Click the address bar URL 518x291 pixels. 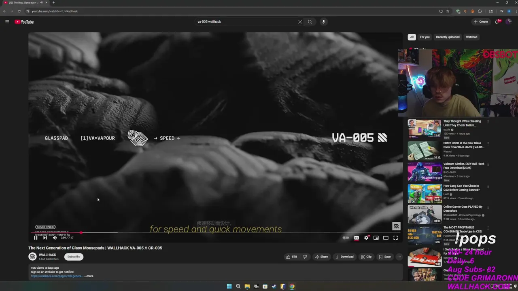pyautogui.click(x=55, y=11)
